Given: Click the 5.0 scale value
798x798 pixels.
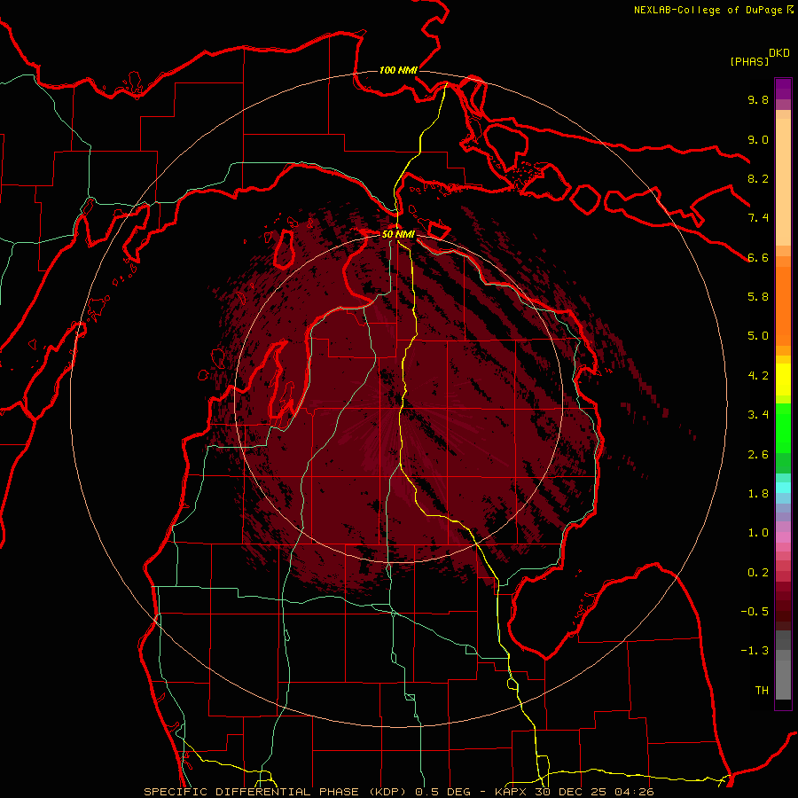Looking at the screenshot, I should [758, 336].
